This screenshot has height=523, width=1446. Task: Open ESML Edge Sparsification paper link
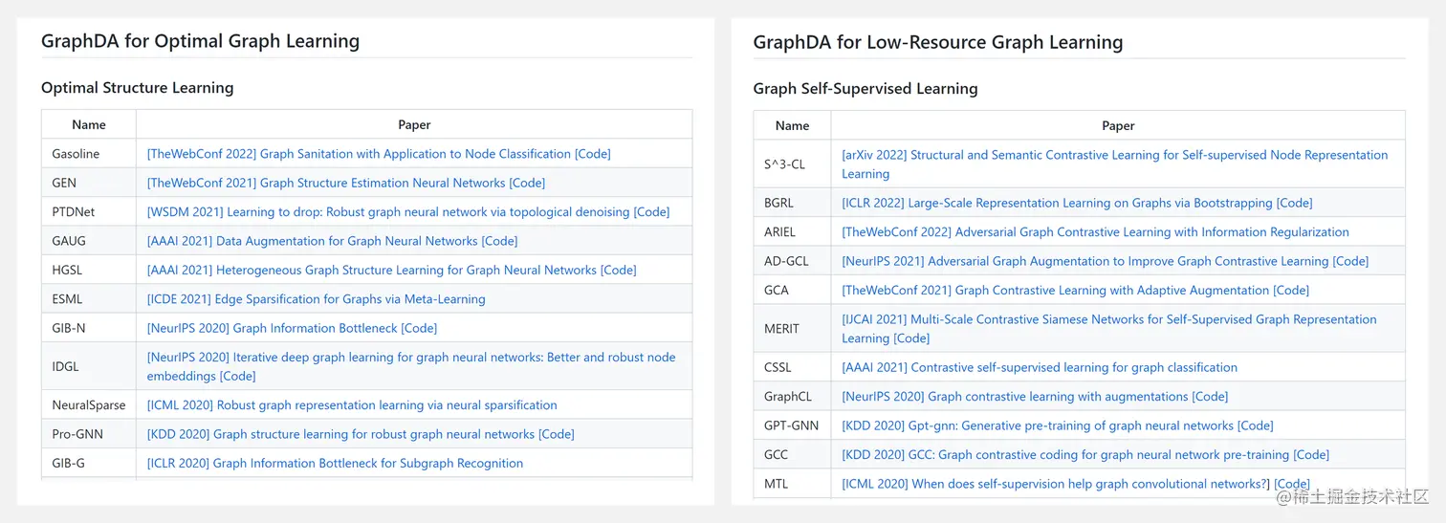[x=316, y=299]
